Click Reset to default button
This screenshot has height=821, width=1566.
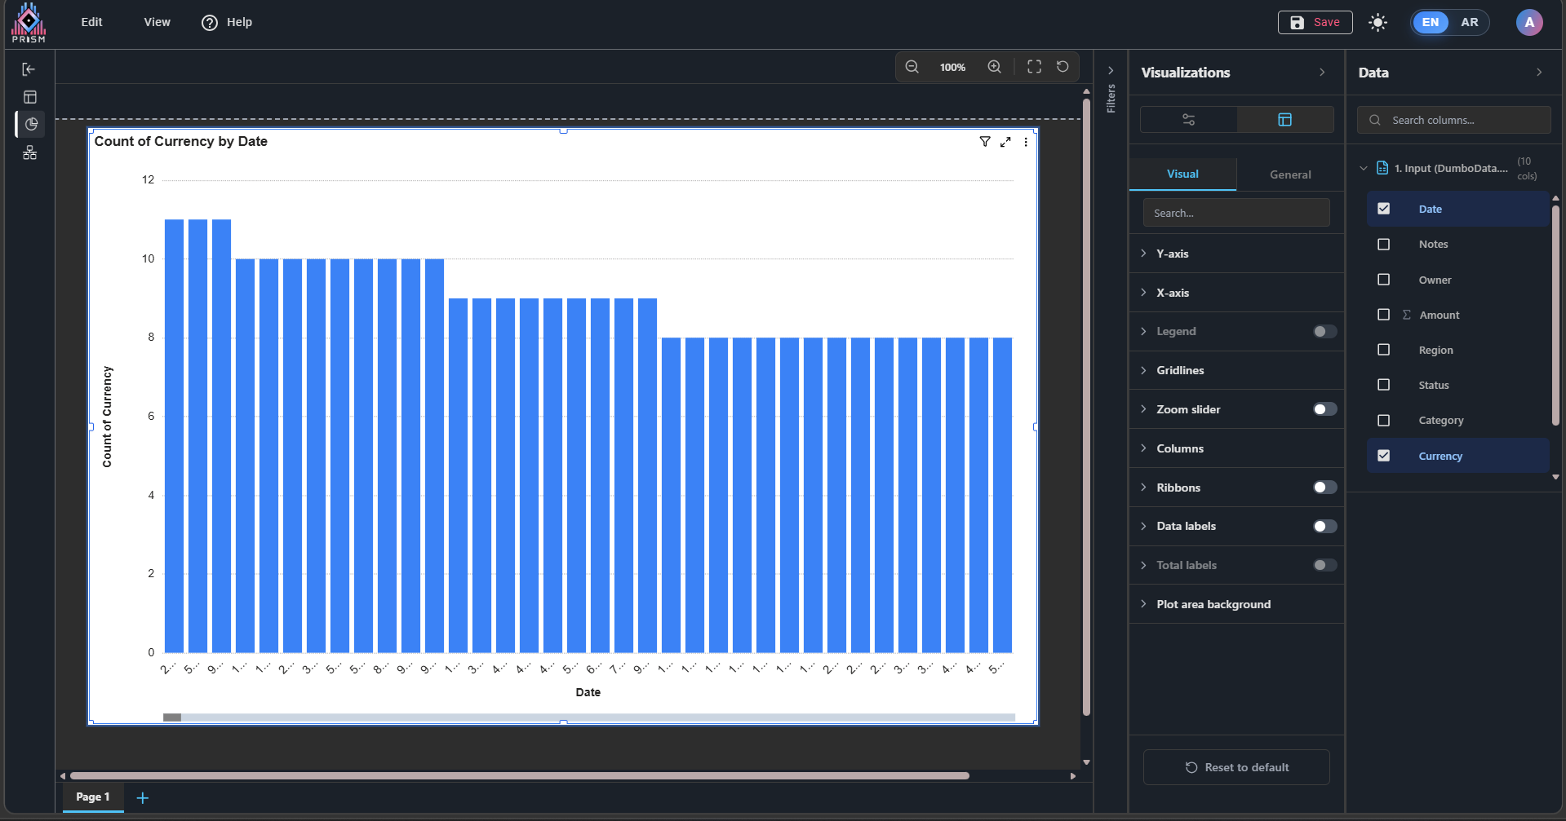(1235, 767)
